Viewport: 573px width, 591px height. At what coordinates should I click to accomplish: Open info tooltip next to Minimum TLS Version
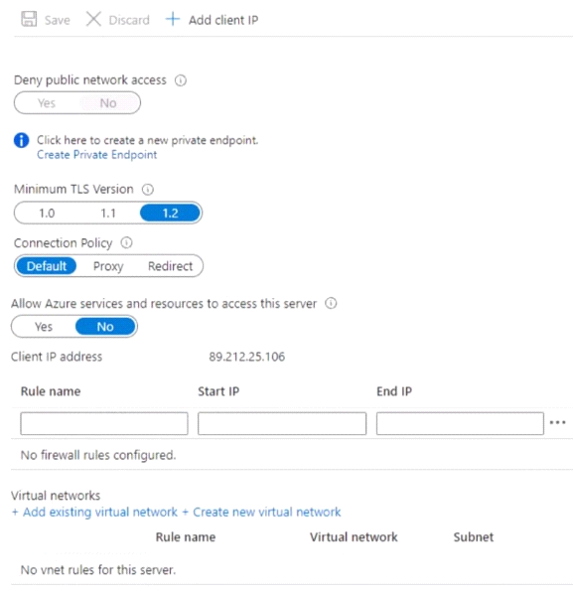[148, 189]
